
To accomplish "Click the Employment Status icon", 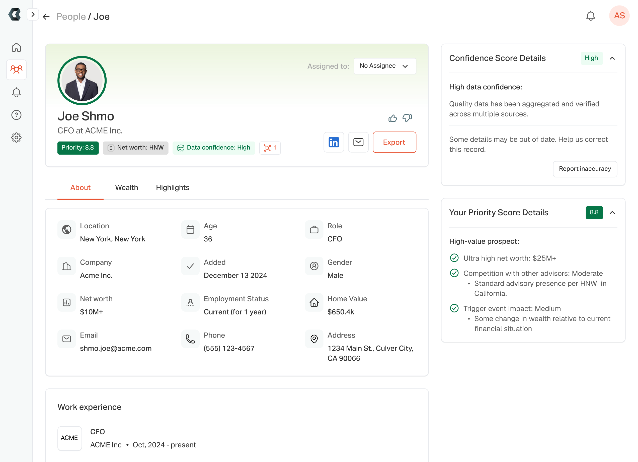I will click(190, 303).
